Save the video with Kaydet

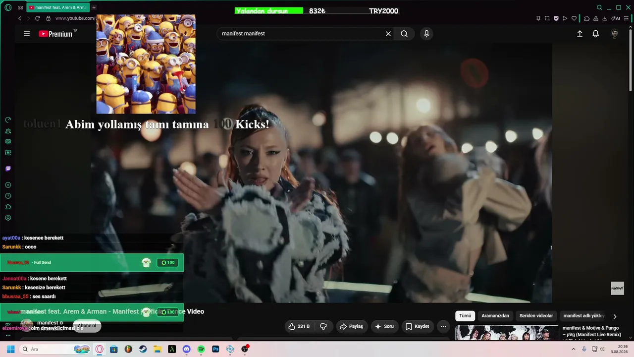pyautogui.click(x=417, y=326)
